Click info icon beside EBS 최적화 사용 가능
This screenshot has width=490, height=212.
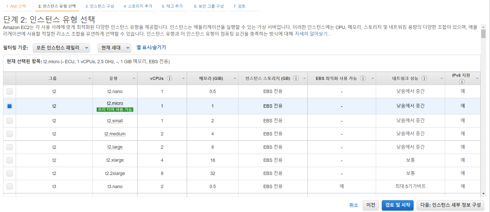pos(363,78)
